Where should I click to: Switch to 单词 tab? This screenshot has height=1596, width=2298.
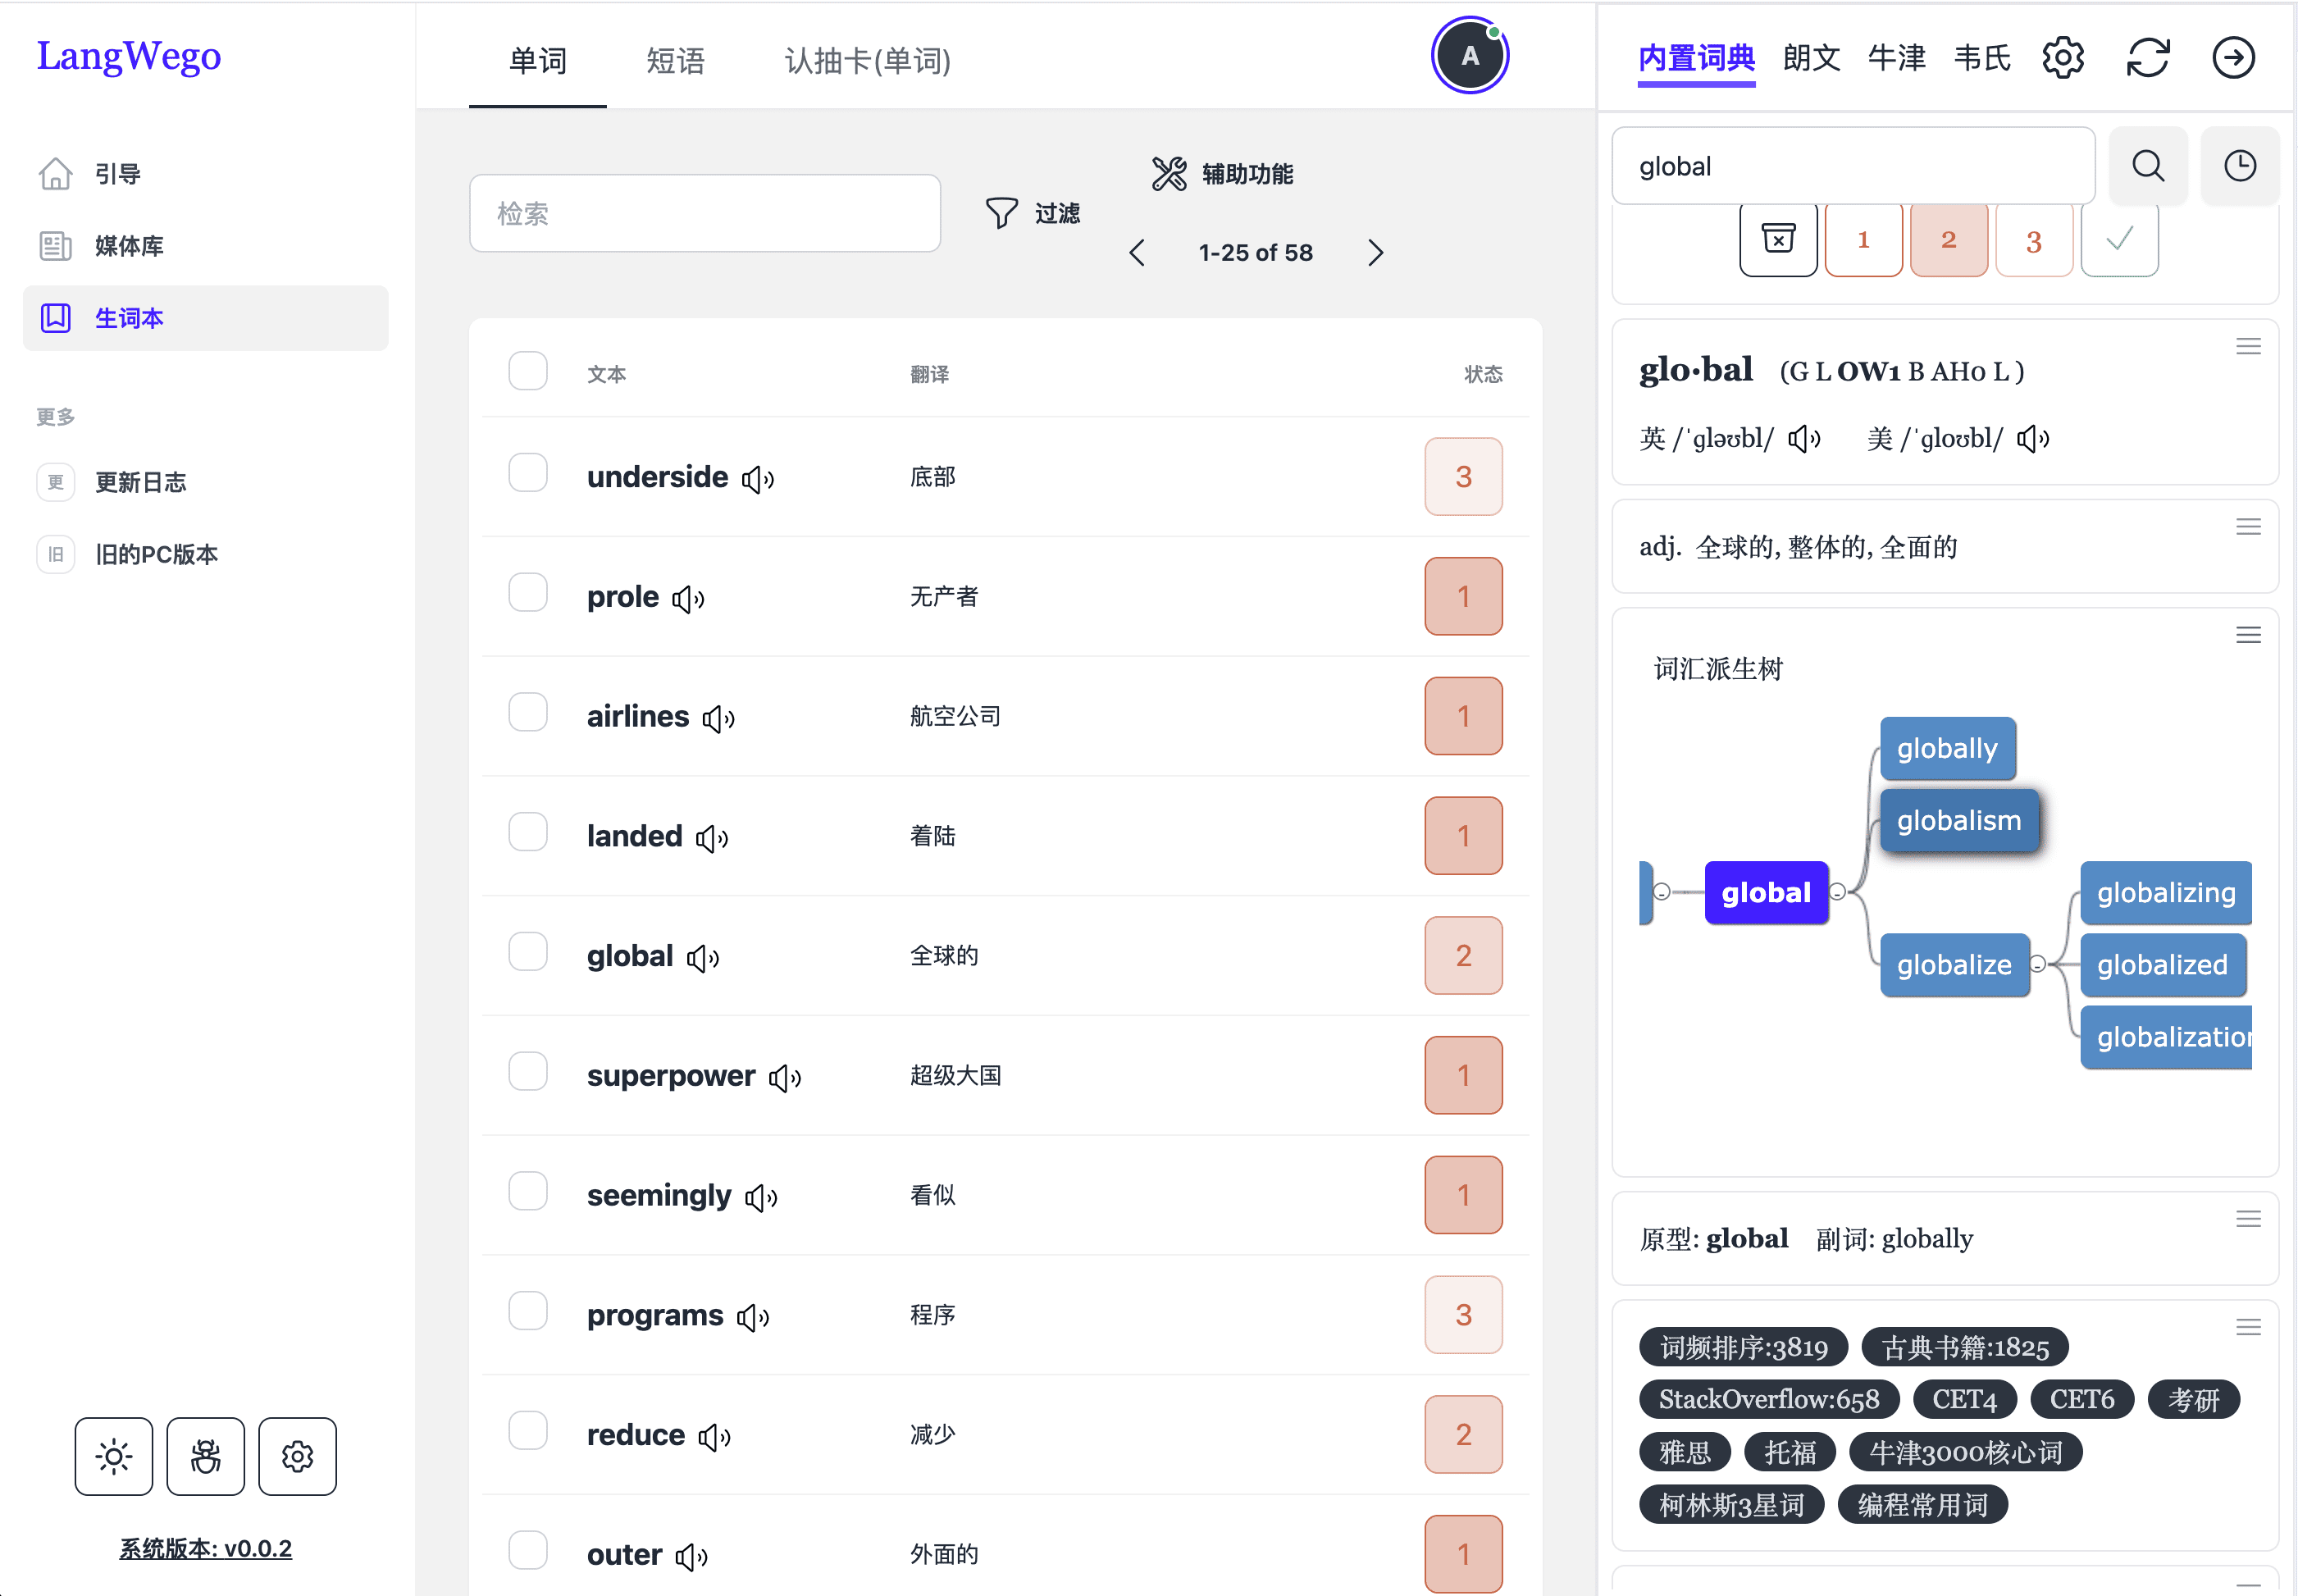coord(538,61)
